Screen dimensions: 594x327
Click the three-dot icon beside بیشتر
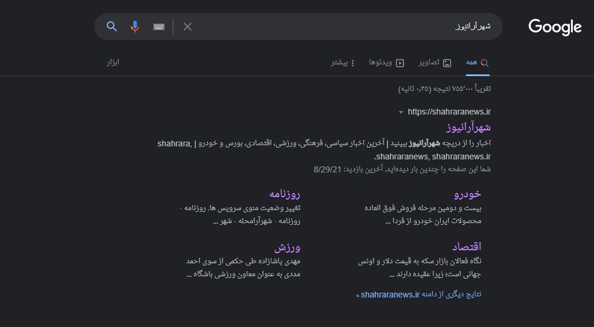click(353, 63)
